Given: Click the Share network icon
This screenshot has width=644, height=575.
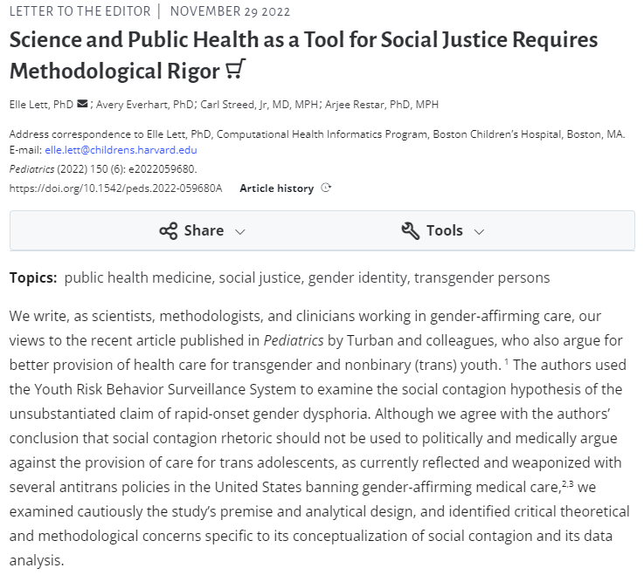Looking at the screenshot, I should click(x=168, y=230).
